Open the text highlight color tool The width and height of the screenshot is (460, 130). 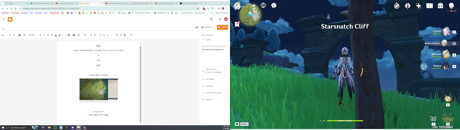point(60,35)
